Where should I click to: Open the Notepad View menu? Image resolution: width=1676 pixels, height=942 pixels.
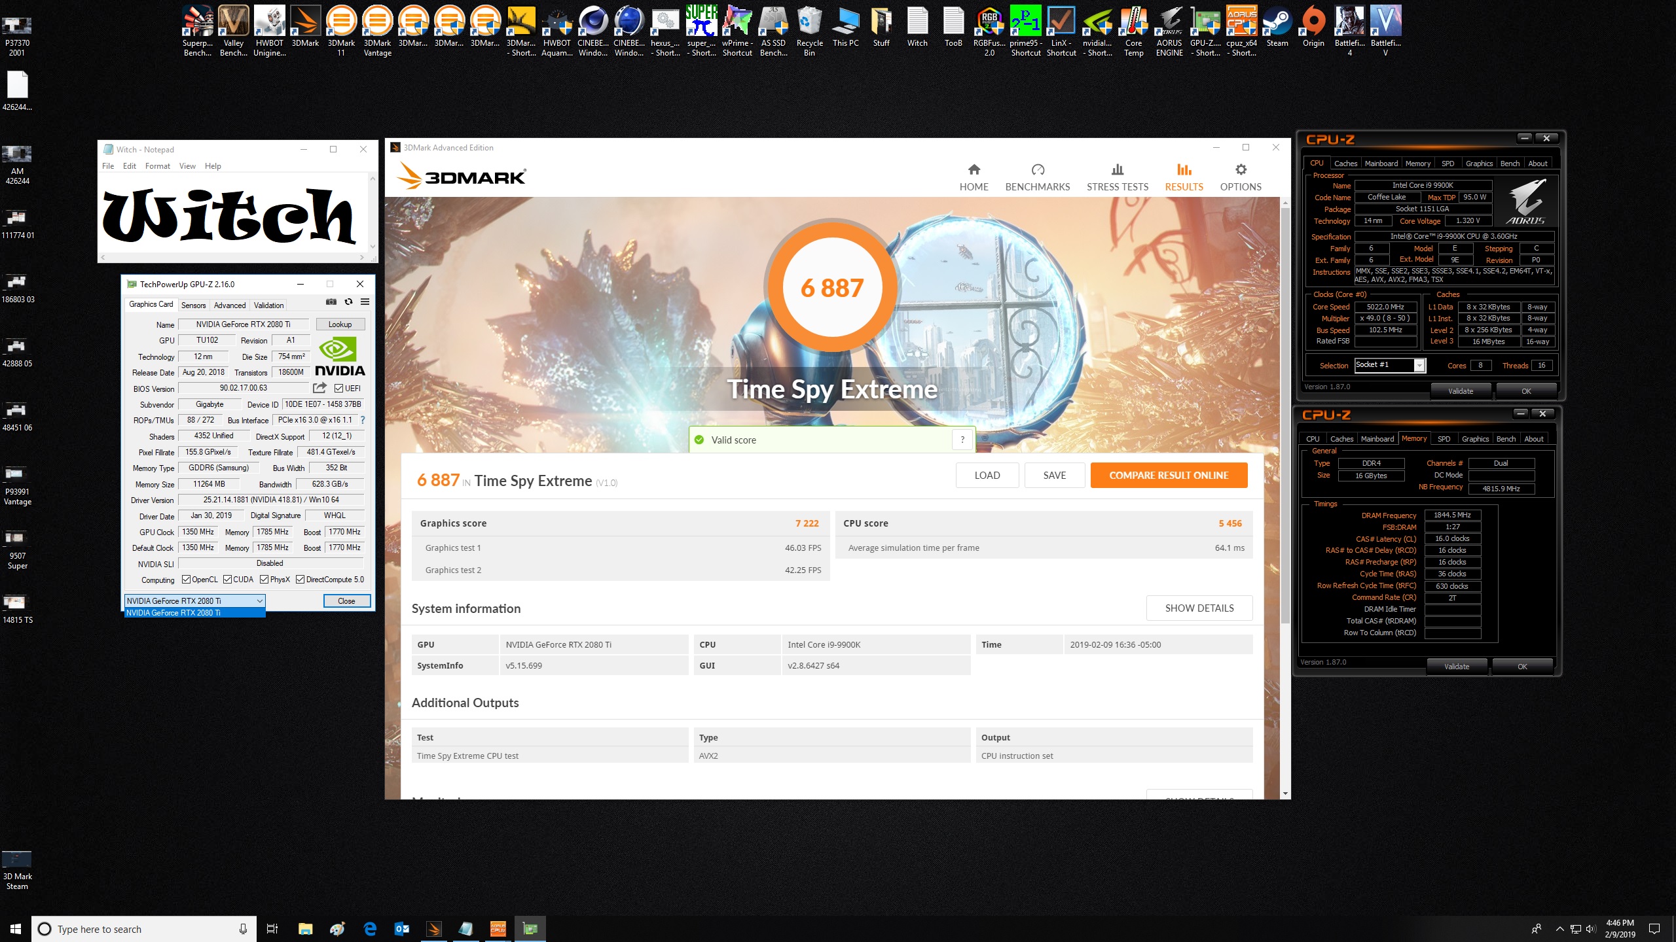coord(187,166)
